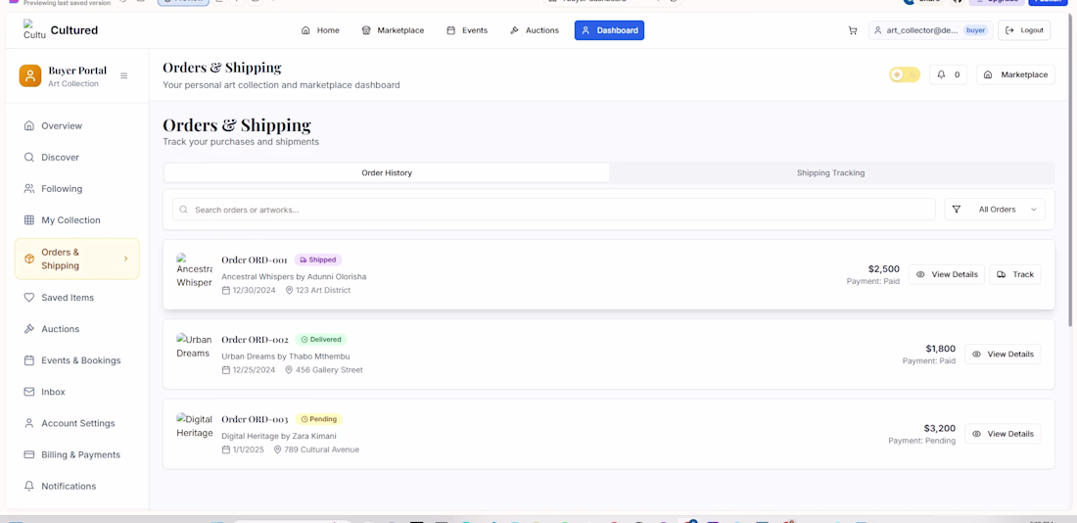Select the Dashboard nav button
The height and width of the screenshot is (523, 1077).
(609, 30)
